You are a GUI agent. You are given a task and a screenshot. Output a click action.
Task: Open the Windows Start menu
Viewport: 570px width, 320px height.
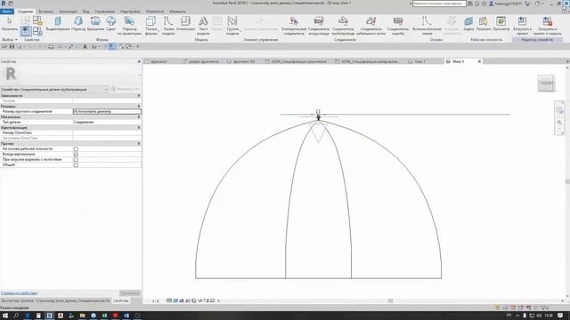[x=5, y=316]
